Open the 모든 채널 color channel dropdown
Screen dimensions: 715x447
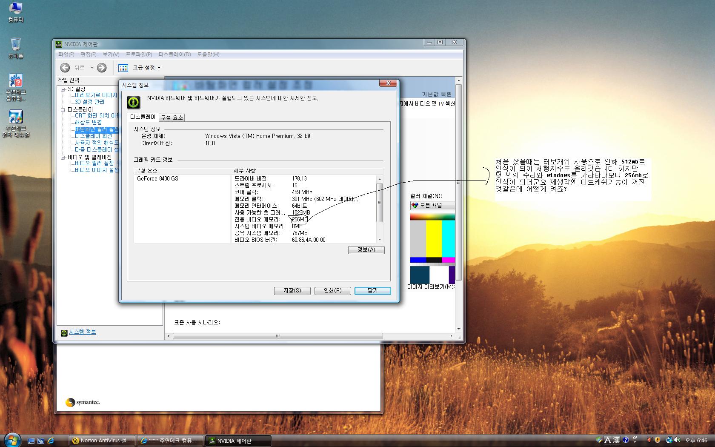pyautogui.click(x=432, y=206)
